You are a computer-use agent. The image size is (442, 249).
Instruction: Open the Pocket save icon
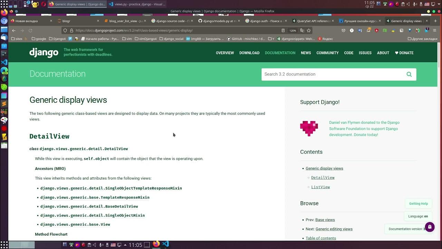pyautogui.click(x=343, y=30)
